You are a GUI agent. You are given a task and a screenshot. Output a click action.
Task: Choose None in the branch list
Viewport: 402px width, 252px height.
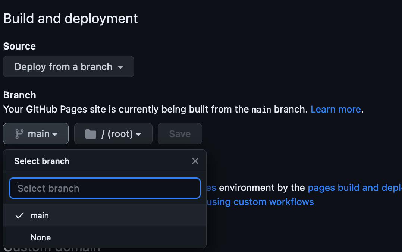(x=104, y=237)
